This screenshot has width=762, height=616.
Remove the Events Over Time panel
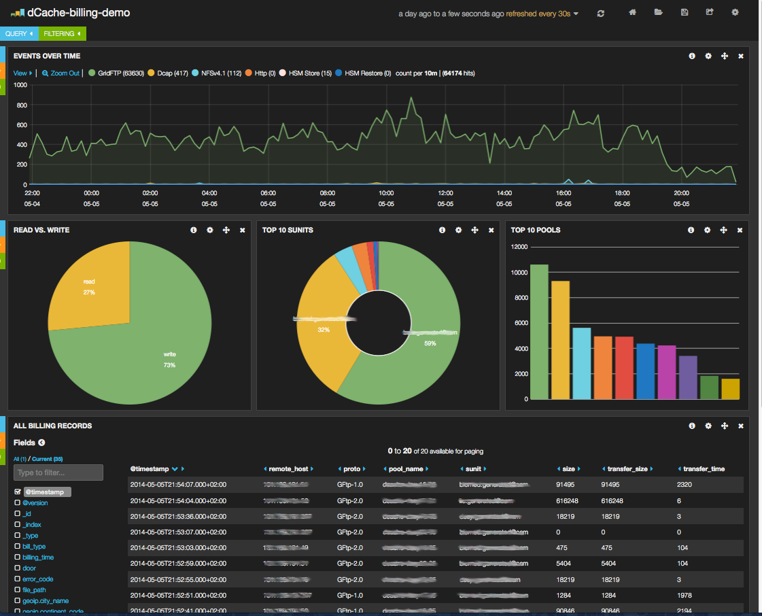point(741,56)
